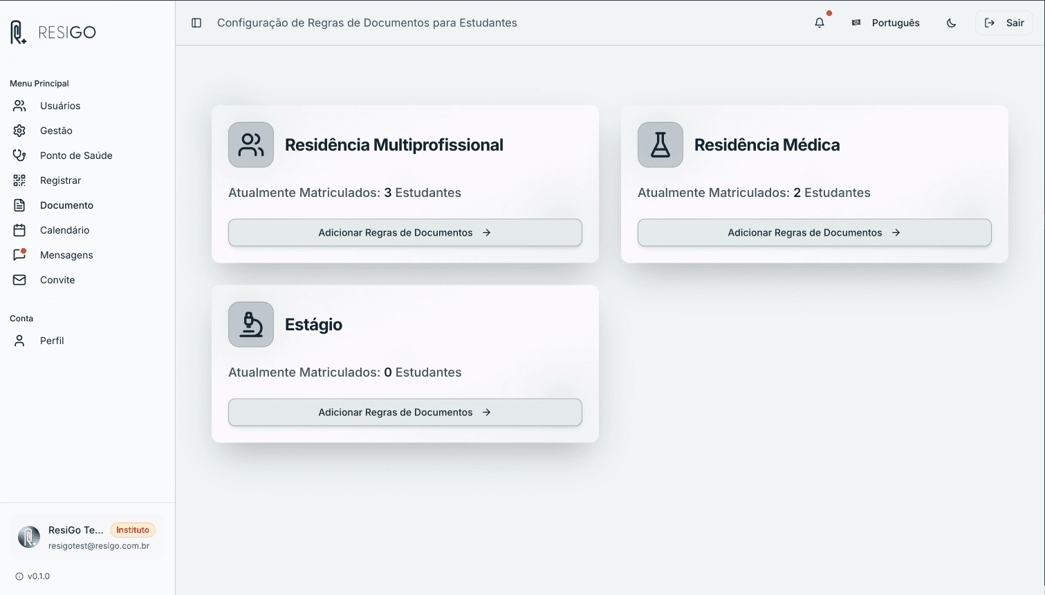This screenshot has height=595, width=1045.
Task: Click the 'Menu Principal' section label
Action: coord(39,84)
